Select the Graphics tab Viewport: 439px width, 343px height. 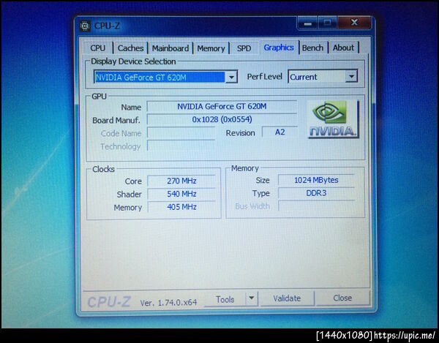pyautogui.click(x=279, y=48)
